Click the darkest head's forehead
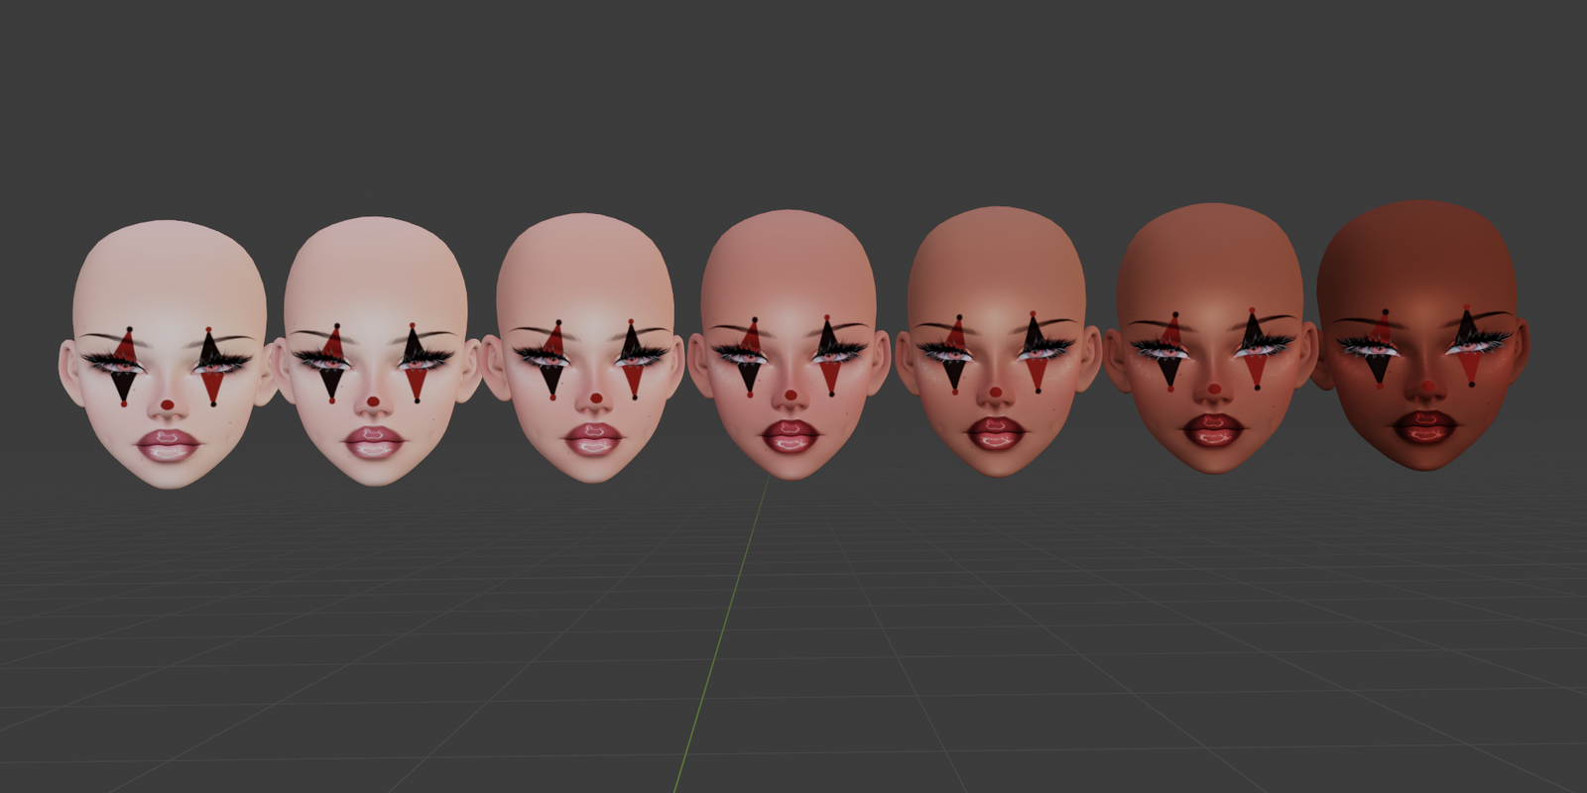Image resolution: width=1587 pixels, height=793 pixels. click(1418, 263)
